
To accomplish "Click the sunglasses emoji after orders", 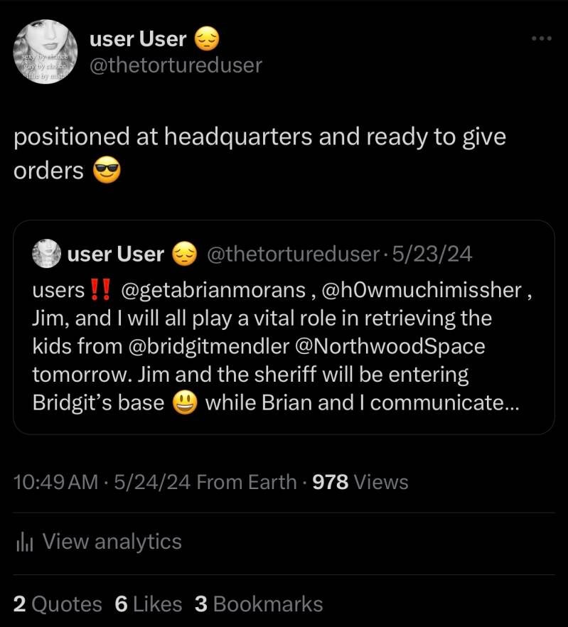I will coord(107,171).
